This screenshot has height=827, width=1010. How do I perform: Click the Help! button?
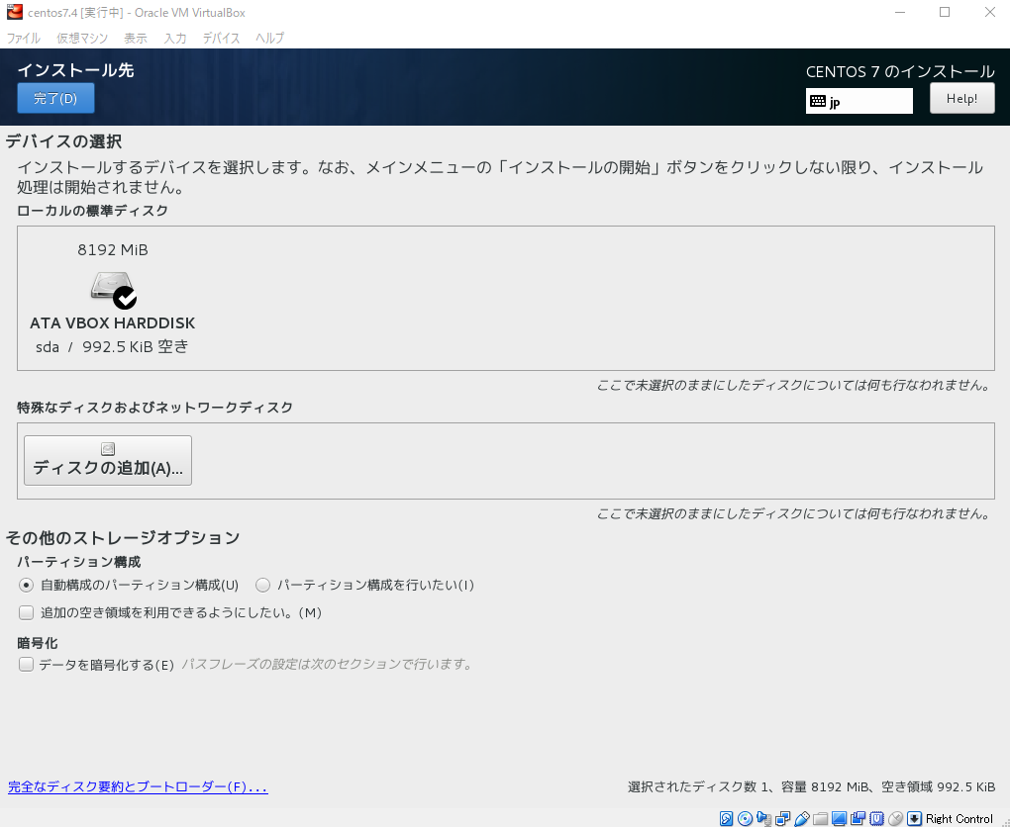pyautogui.click(x=961, y=99)
